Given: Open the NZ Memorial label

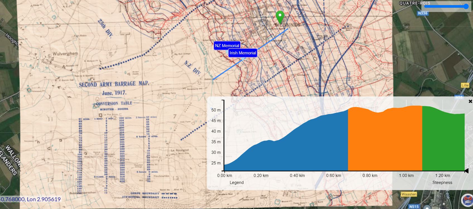Looking at the screenshot, I should [x=227, y=46].
